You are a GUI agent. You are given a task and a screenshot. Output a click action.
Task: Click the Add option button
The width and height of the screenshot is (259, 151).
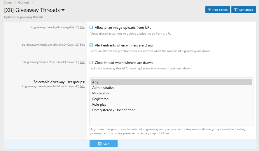coord(218,10)
